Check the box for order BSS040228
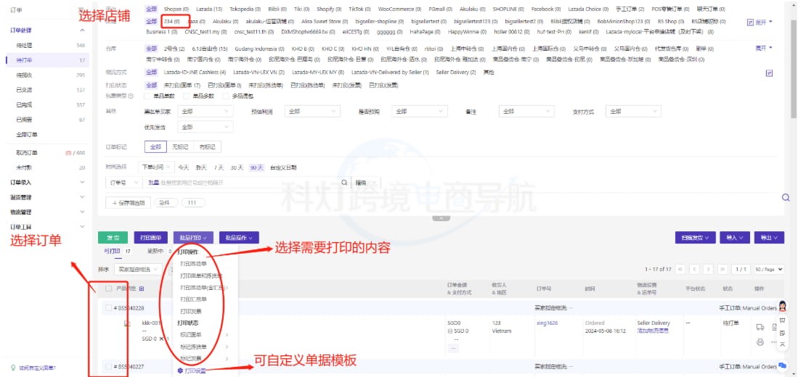The image size is (798, 377). point(108,308)
